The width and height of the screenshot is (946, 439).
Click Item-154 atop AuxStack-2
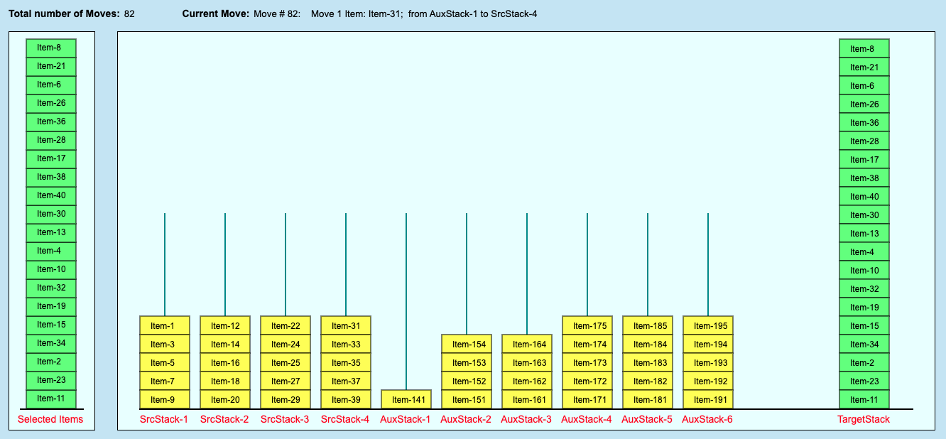[x=467, y=343]
